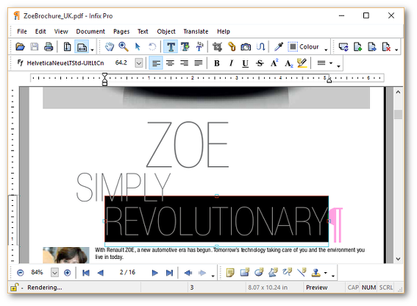Image resolution: width=417 pixels, height=306 pixels.
Task: Click the left indent ruler marker
Action: (104, 79)
